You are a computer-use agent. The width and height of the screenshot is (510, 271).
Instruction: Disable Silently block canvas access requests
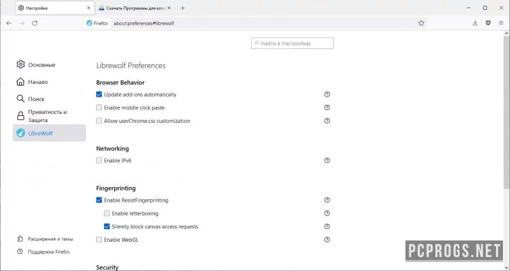point(106,226)
